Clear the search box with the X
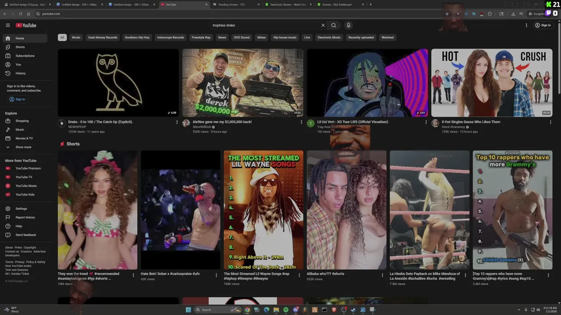 [x=323, y=25]
